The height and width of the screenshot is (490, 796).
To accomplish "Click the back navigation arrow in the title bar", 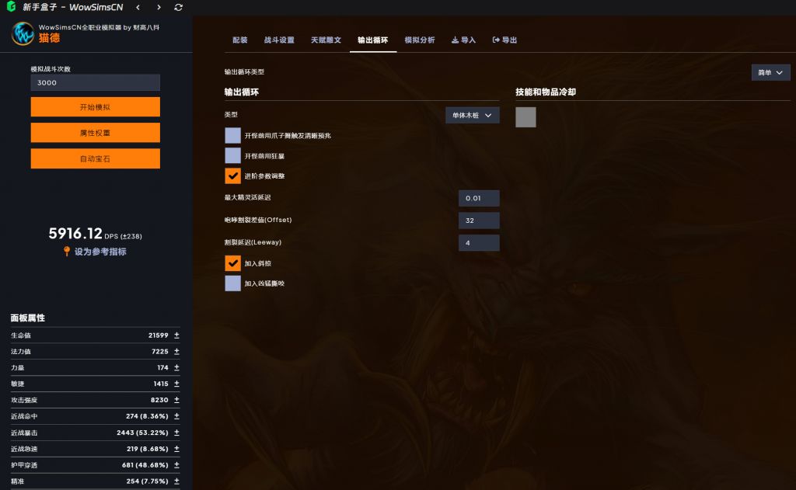I will [139, 7].
